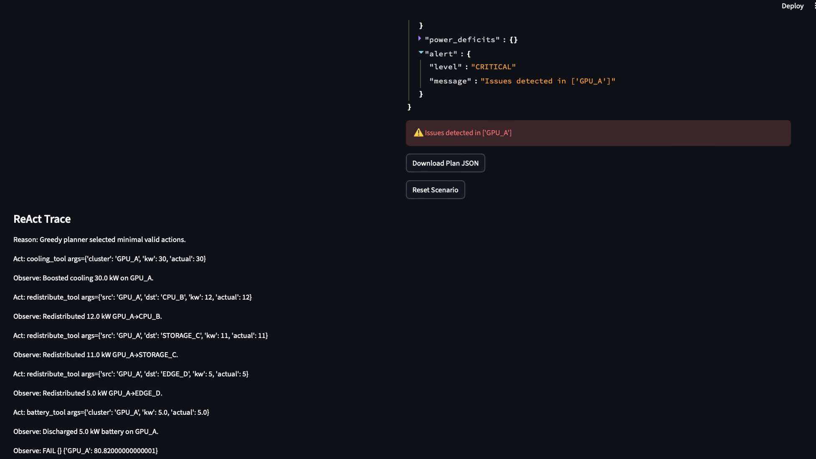
Task: Open the three-dot main menu
Action: click(814, 6)
